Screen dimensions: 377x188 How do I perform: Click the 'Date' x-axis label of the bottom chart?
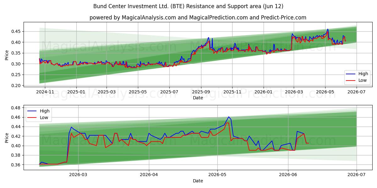198,181
